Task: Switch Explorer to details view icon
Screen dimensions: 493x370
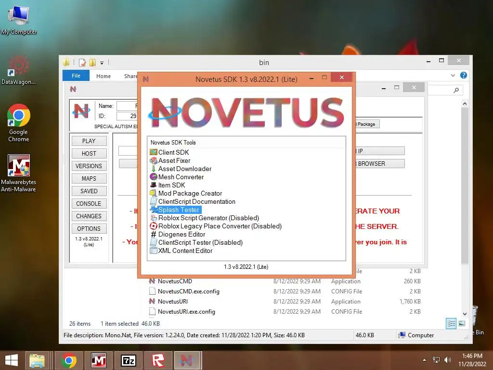Action: click(x=451, y=323)
